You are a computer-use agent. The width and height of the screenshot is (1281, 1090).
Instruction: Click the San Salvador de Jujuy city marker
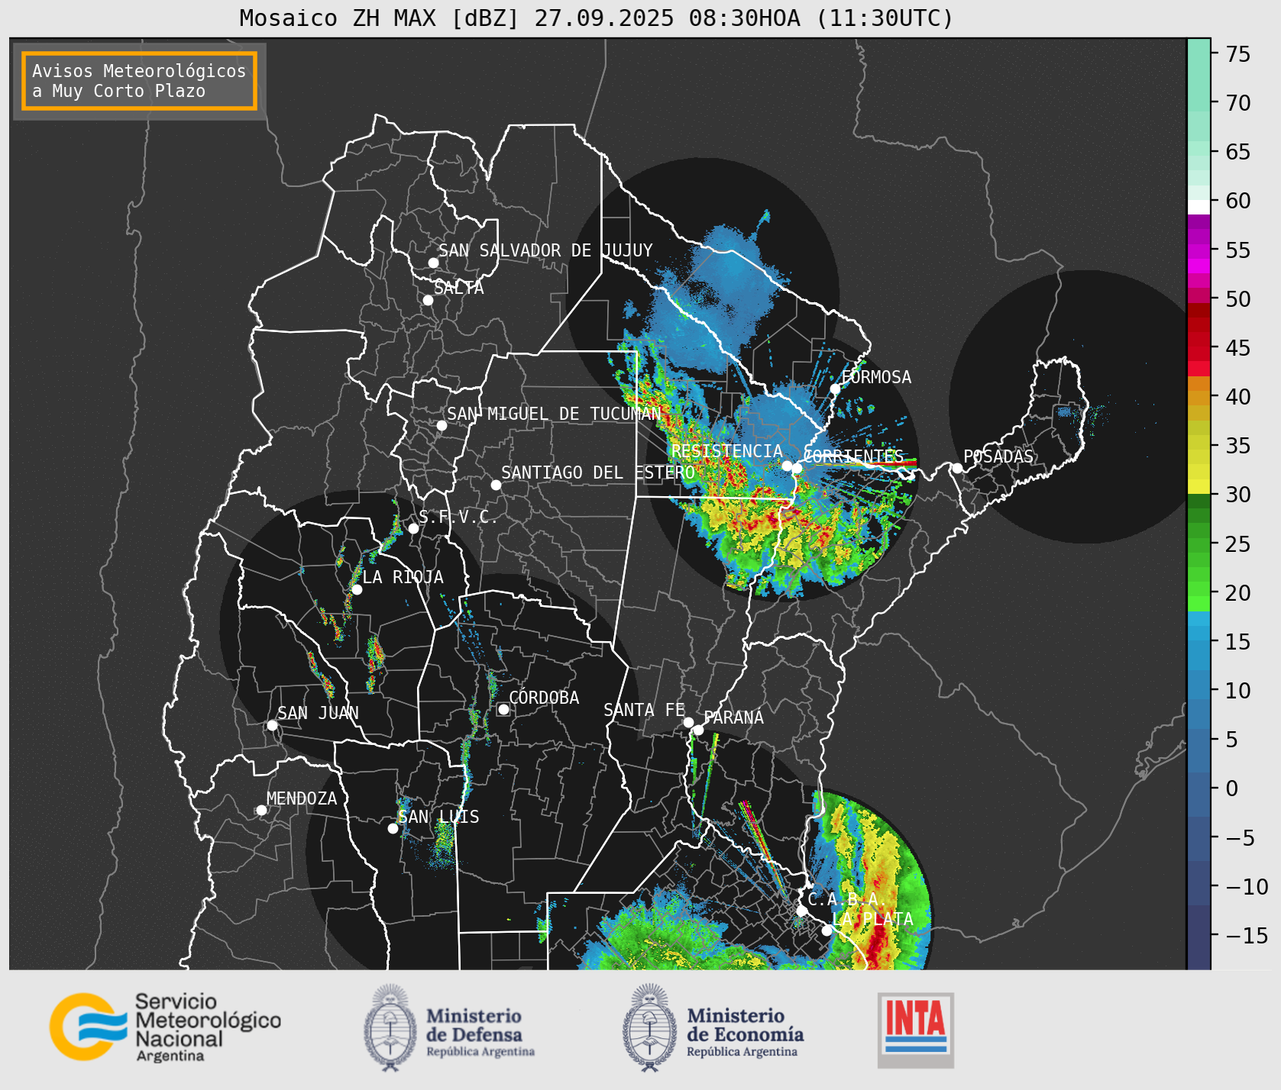click(433, 263)
